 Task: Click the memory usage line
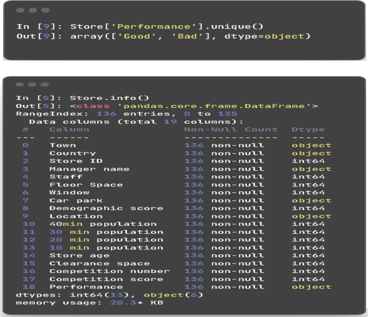point(89,302)
